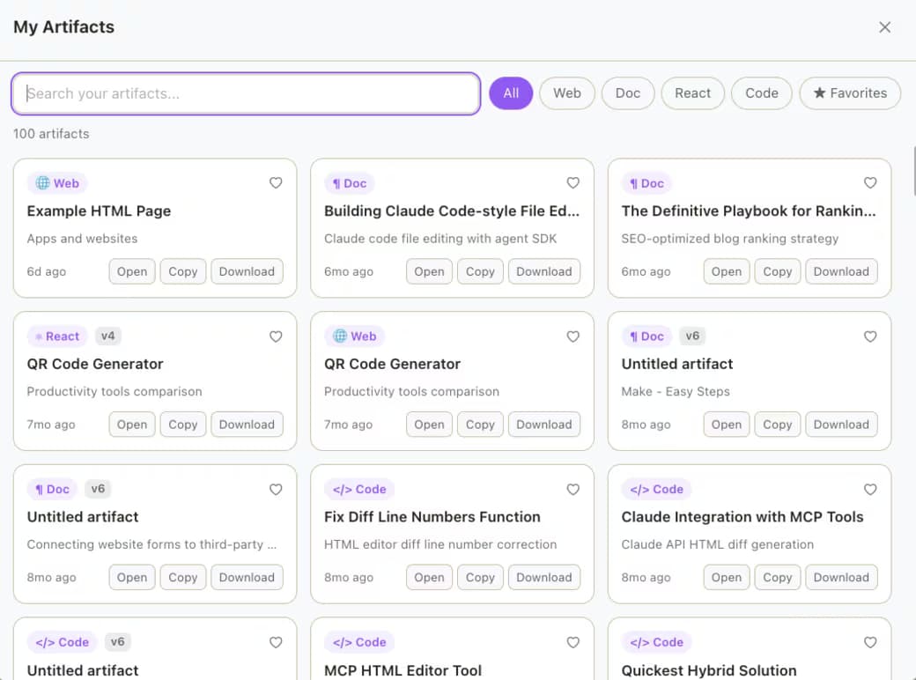Favorite Claude Integration with MCP Tools
The image size is (916, 680).
point(870,490)
